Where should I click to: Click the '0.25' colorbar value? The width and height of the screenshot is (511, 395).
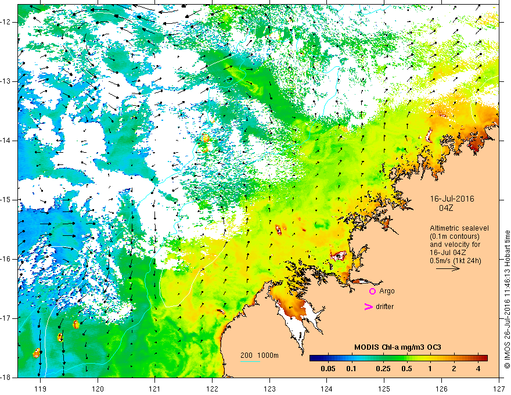(383, 369)
